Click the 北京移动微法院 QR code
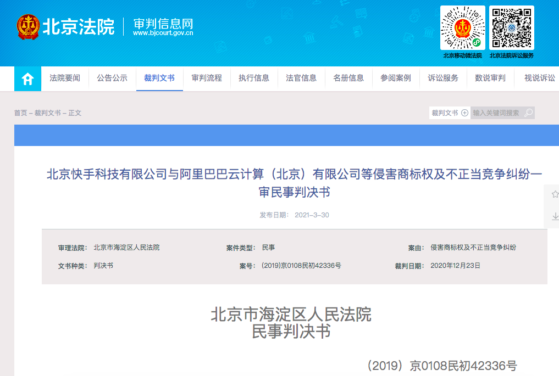Viewport: 559px width, 376px height. point(462,28)
